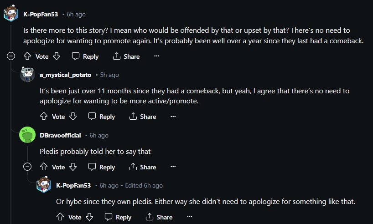Open DBravoofficial's username link
Screen dimensions: 373x224
click(61, 135)
